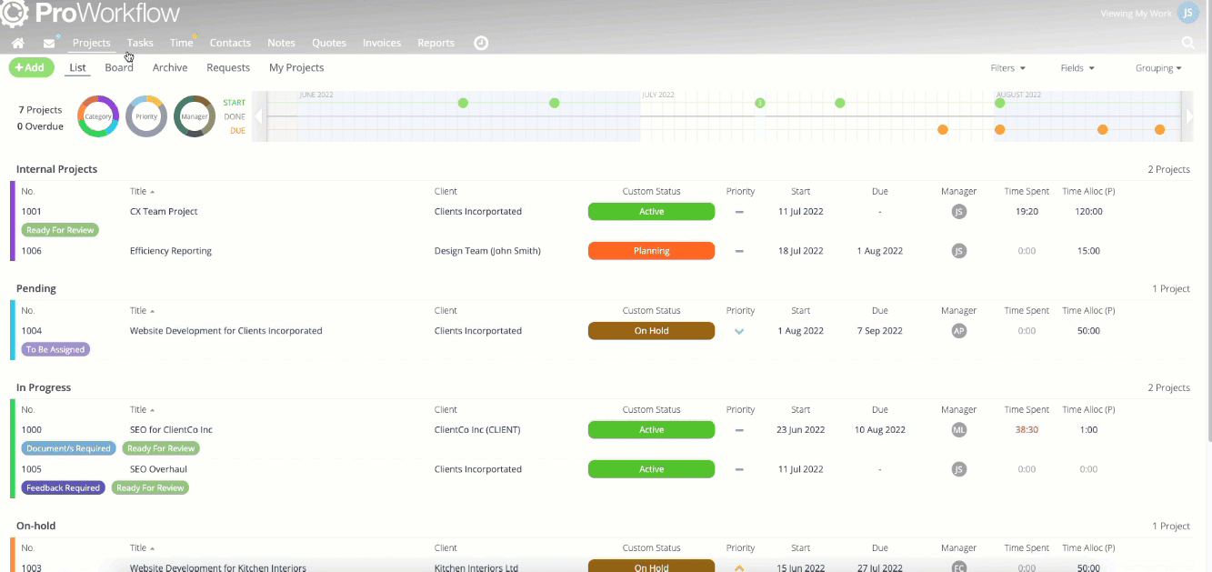Open the search magnifier icon
This screenshot has height=572, width=1212.
tap(1187, 43)
